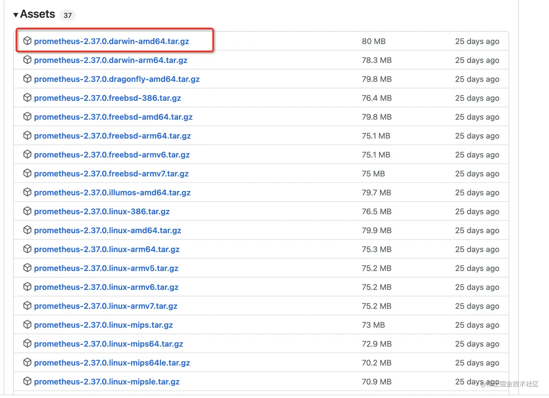Click package icon beside freebsd-386 tarball

pyautogui.click(x=27, y=98)
